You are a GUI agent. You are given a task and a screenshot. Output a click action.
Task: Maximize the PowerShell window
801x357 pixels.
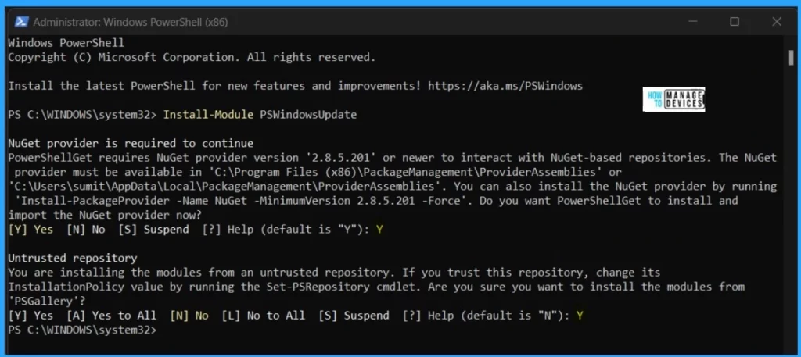coord(734,21)
